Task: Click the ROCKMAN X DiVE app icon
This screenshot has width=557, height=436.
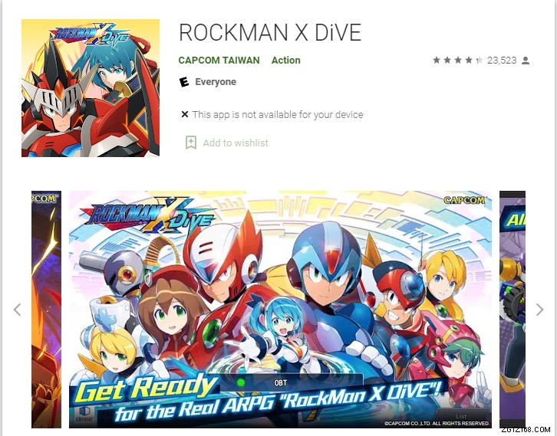Action: pos(91,88)
